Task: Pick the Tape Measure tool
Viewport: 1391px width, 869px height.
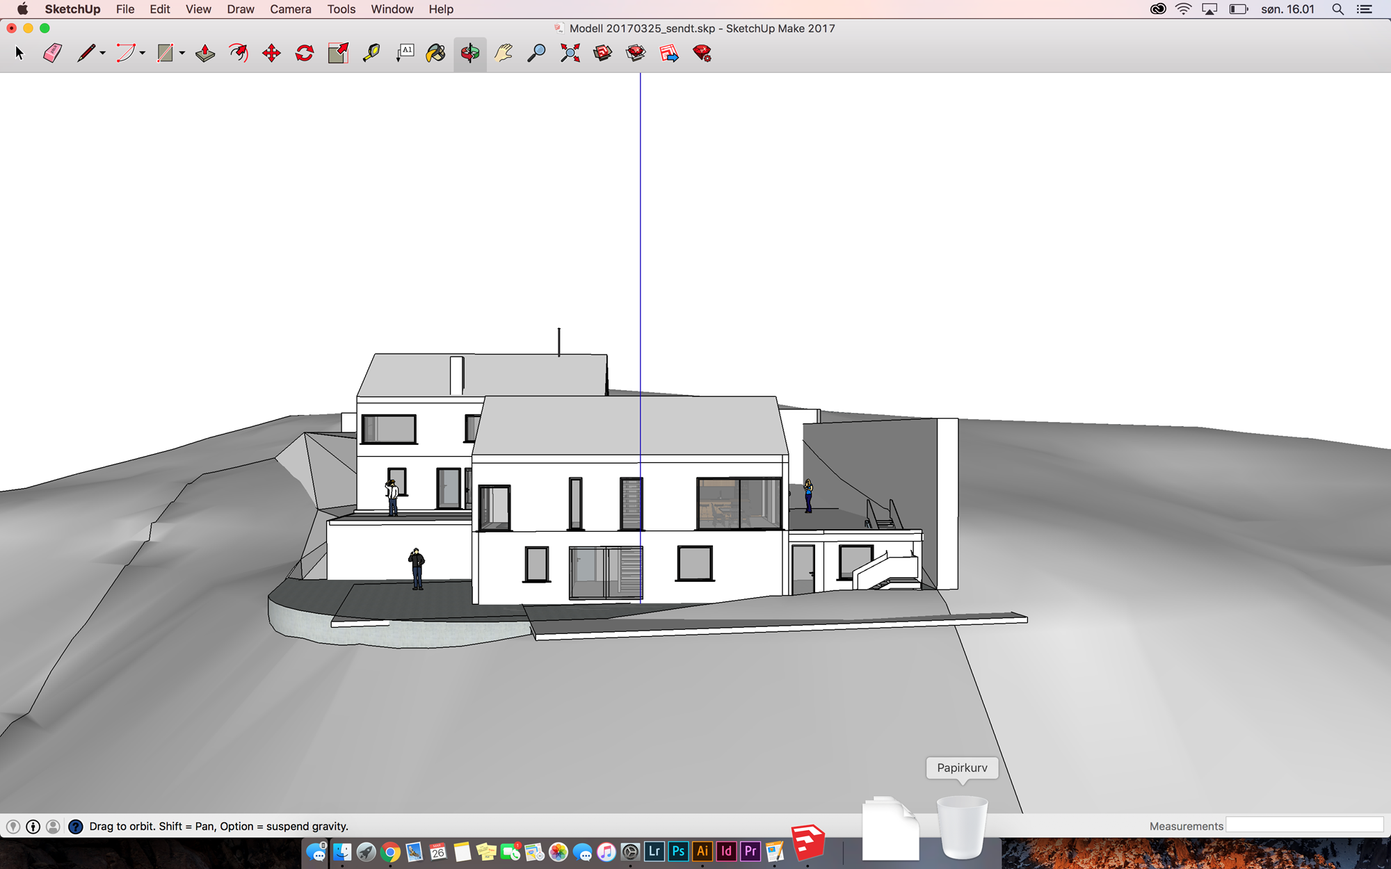Action: tap(371, 54)
